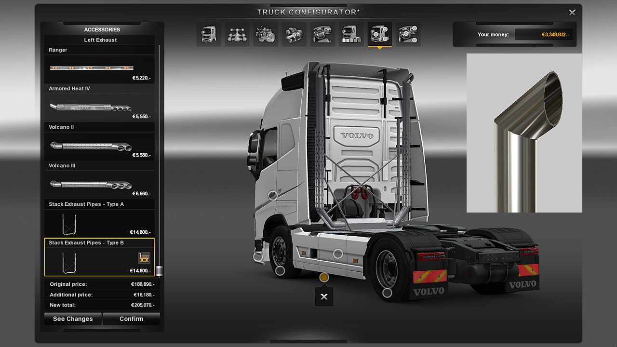Click the accessories list scrollbar handle
The image size is (617, 347).
tap(159, 271)
